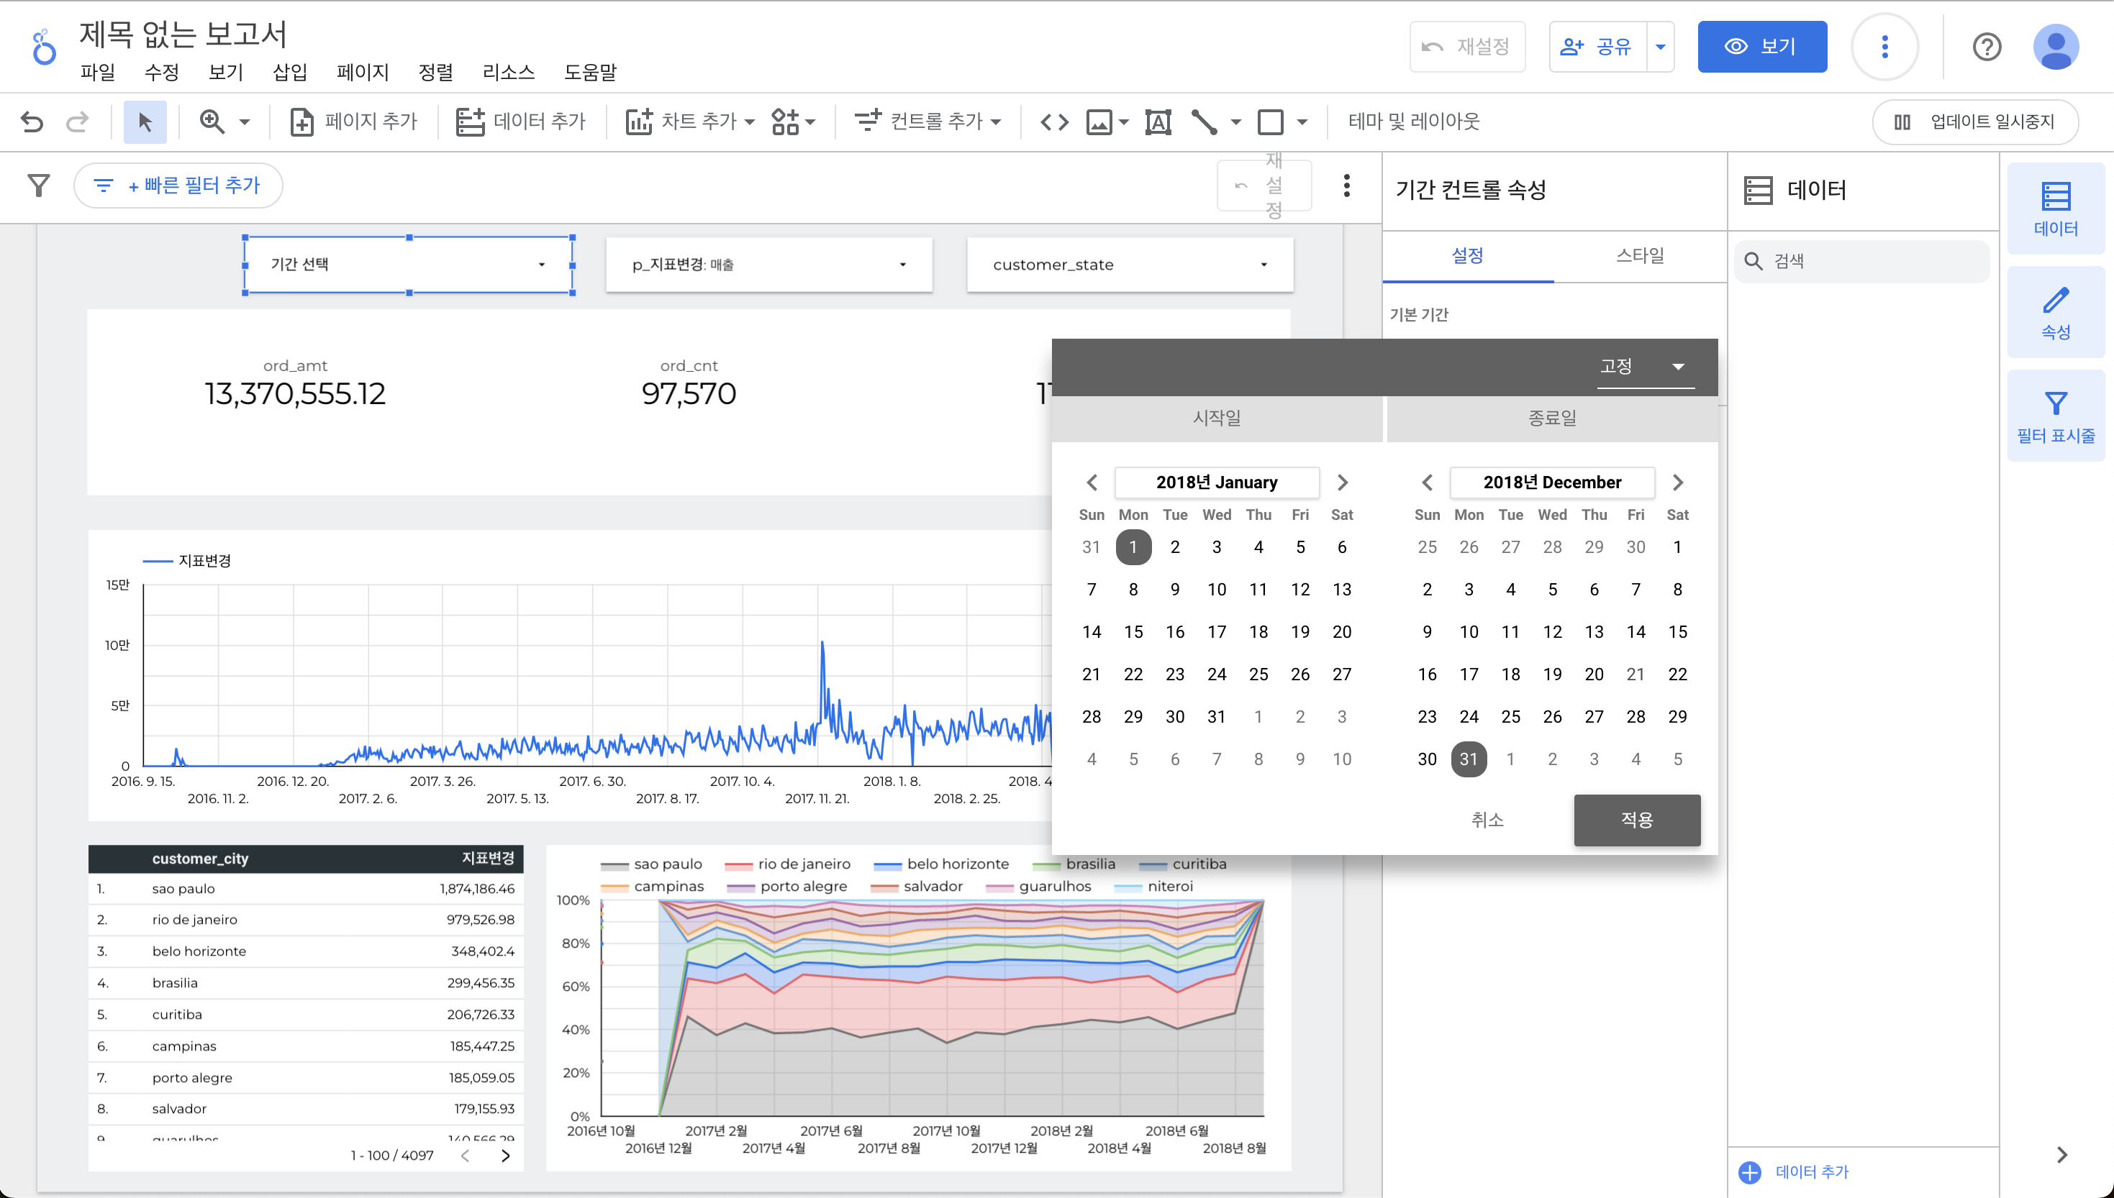Viewport: 2114px width, 1198px height.
Task: Open the 속성 (properties) side panel icon
Action: [2055, 312]
